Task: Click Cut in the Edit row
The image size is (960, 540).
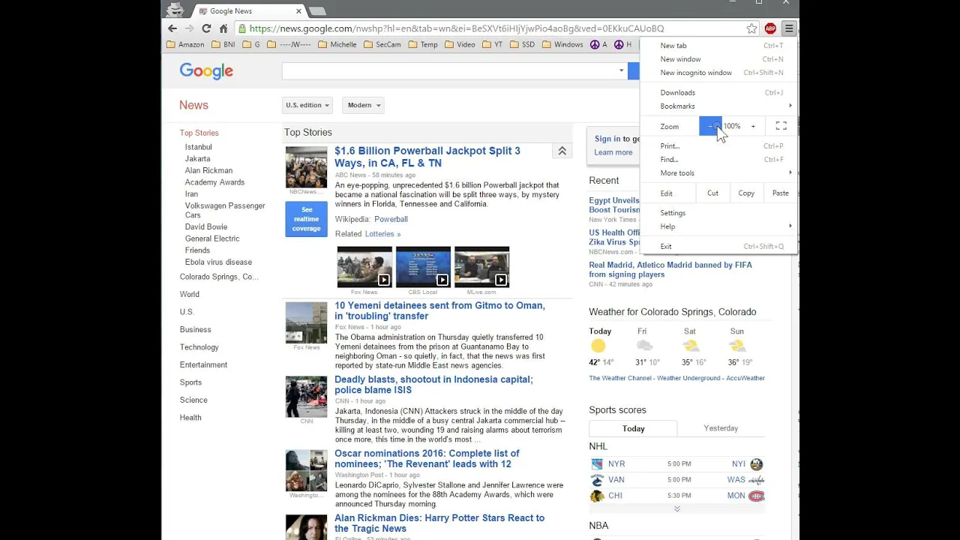Action: click(712, 193)
